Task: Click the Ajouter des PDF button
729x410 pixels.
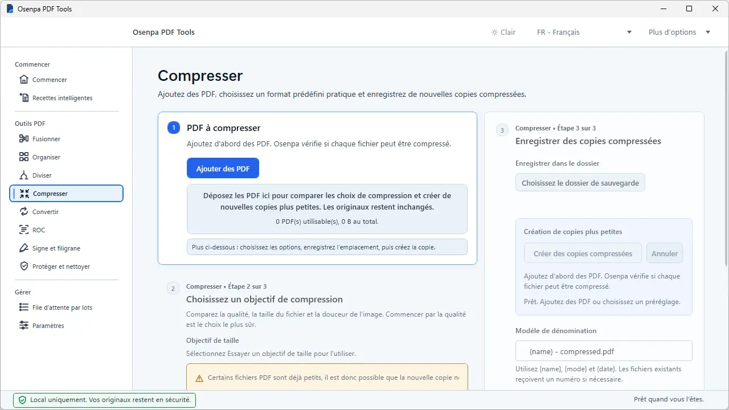Action: coord(223,169)
